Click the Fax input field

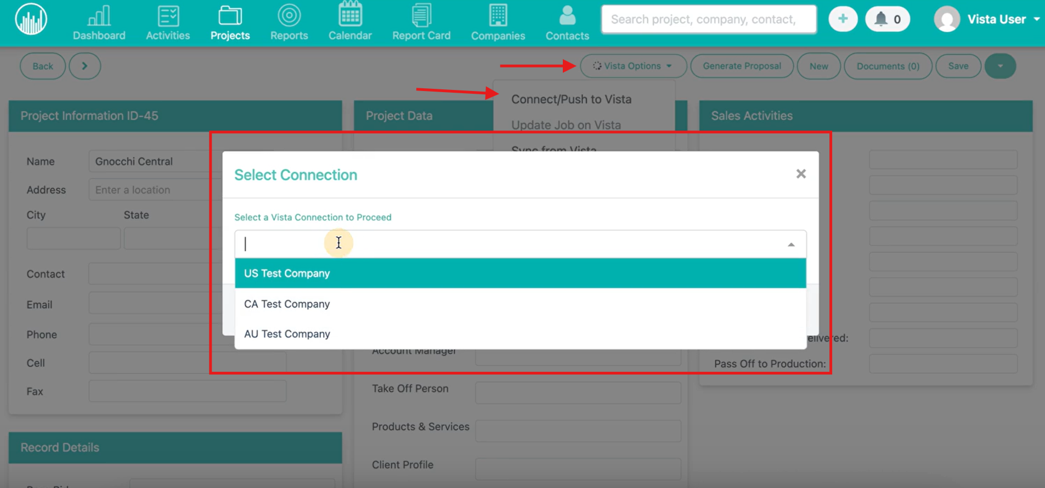click(x=188, y=391)
